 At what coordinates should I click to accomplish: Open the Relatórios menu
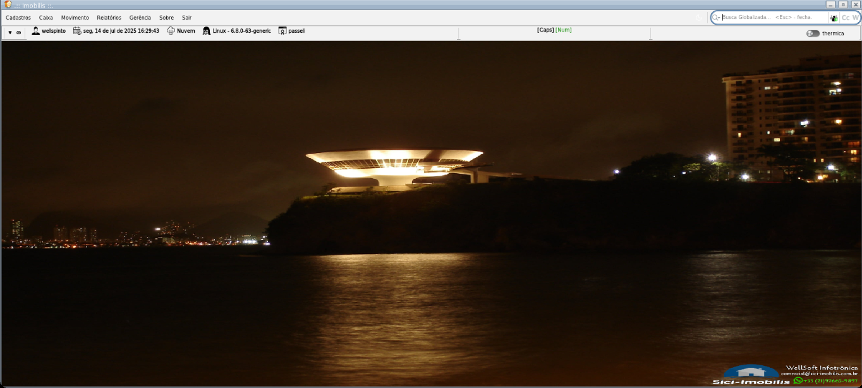pos(109,18)
